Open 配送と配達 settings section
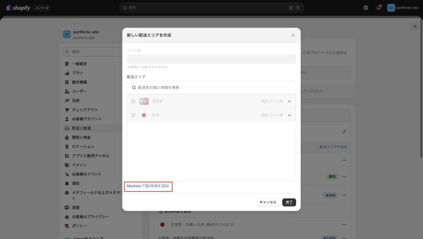Image resolution: width=423 pixels, height=239 pixels. (87, 128)
